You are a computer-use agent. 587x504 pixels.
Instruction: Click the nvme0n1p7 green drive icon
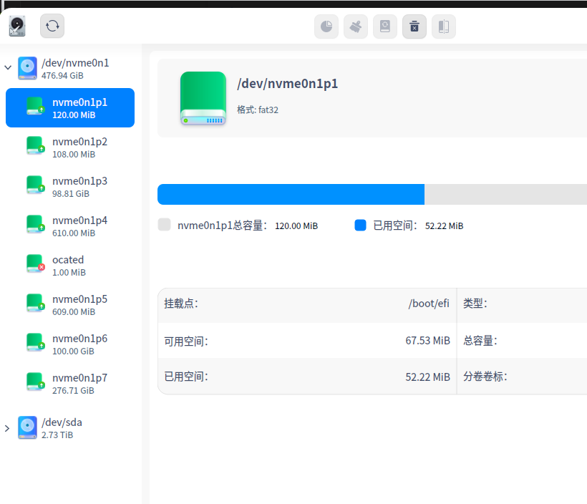36,382
